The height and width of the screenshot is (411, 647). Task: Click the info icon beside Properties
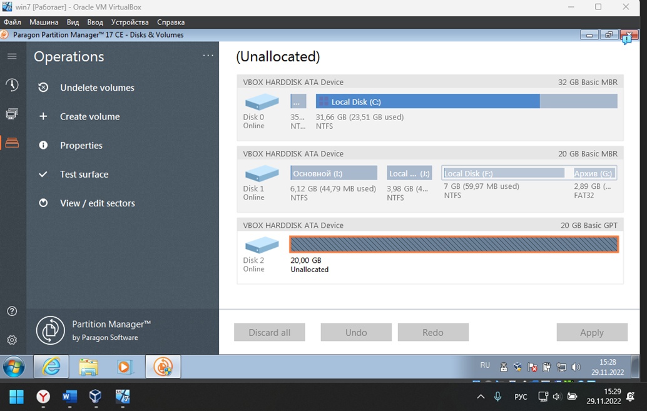43,145
